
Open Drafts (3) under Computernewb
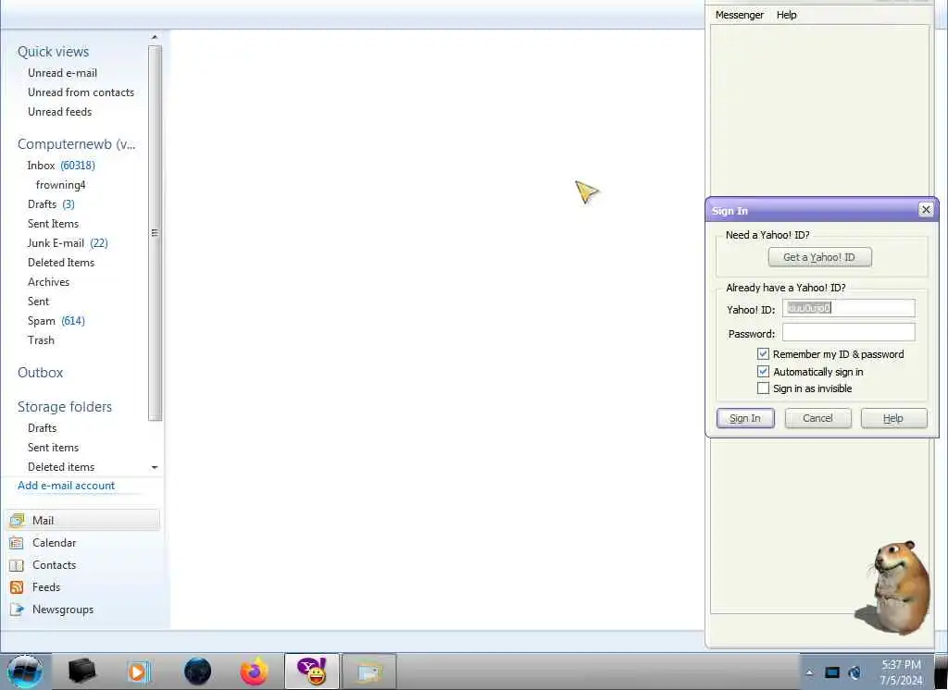point(51,203)
